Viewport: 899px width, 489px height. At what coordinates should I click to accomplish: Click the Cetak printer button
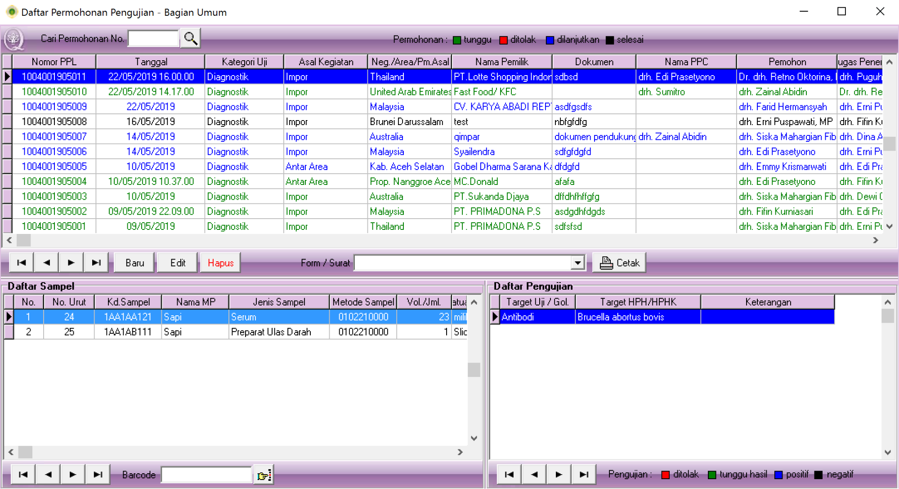tap(619, 263)
